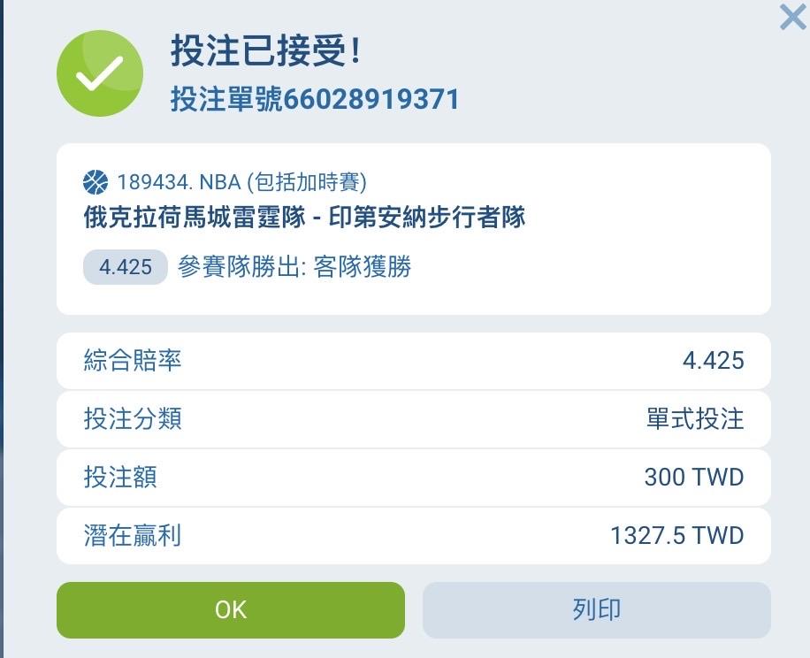Print the bet slip via 列印 button
The image size is (810, 658).
coord(597,610)
